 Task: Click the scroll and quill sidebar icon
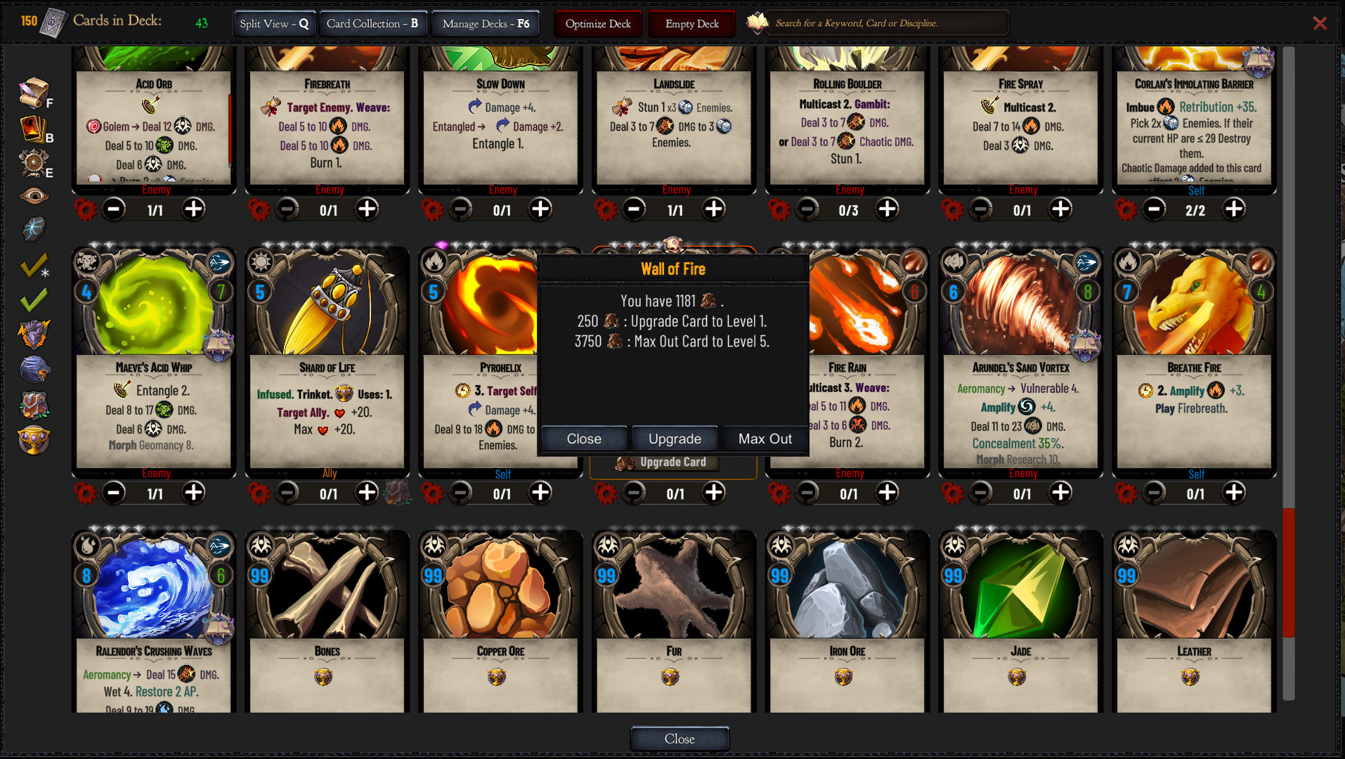pyautogui.click(x=34, y=93)
